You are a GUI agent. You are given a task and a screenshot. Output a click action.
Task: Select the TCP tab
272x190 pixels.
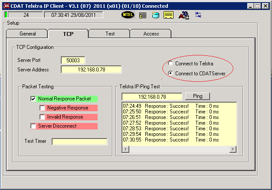tap(68, 34)
